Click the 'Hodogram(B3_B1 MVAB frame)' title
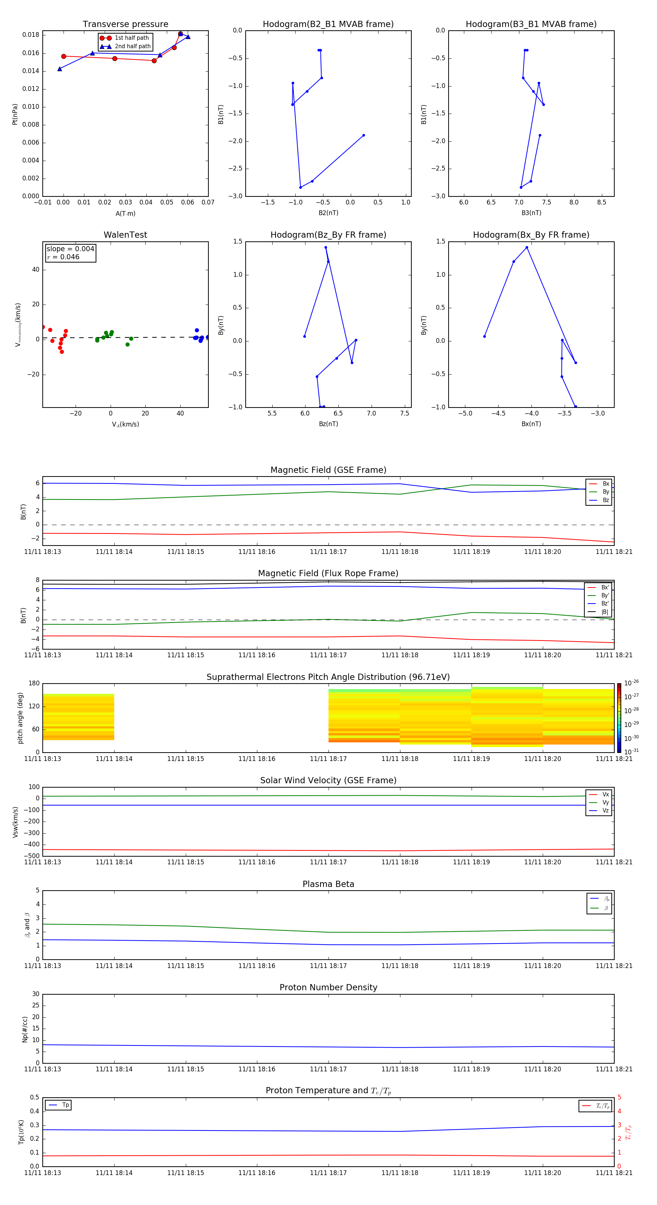Screen dimensions: 657x1205 click(x=531, y=24)
